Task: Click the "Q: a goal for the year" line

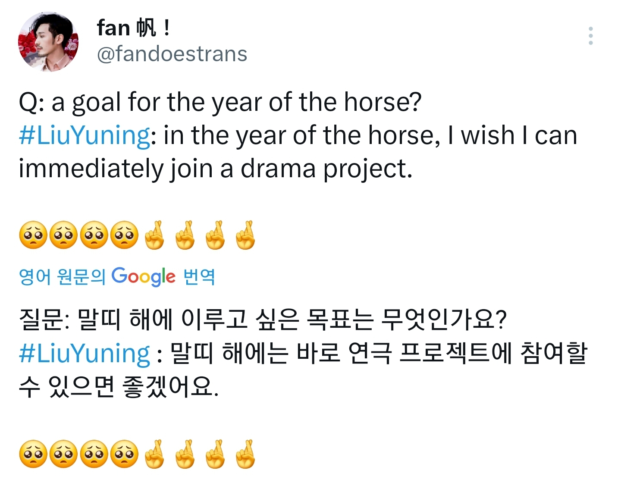Action: (x=220, y=103)
